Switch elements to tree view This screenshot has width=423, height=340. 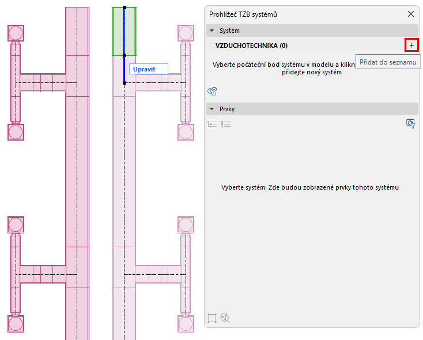click(x=212, y=124)
